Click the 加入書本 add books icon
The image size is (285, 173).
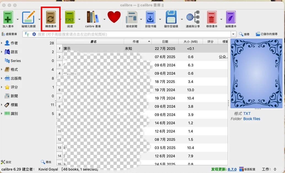pos(8,17)
